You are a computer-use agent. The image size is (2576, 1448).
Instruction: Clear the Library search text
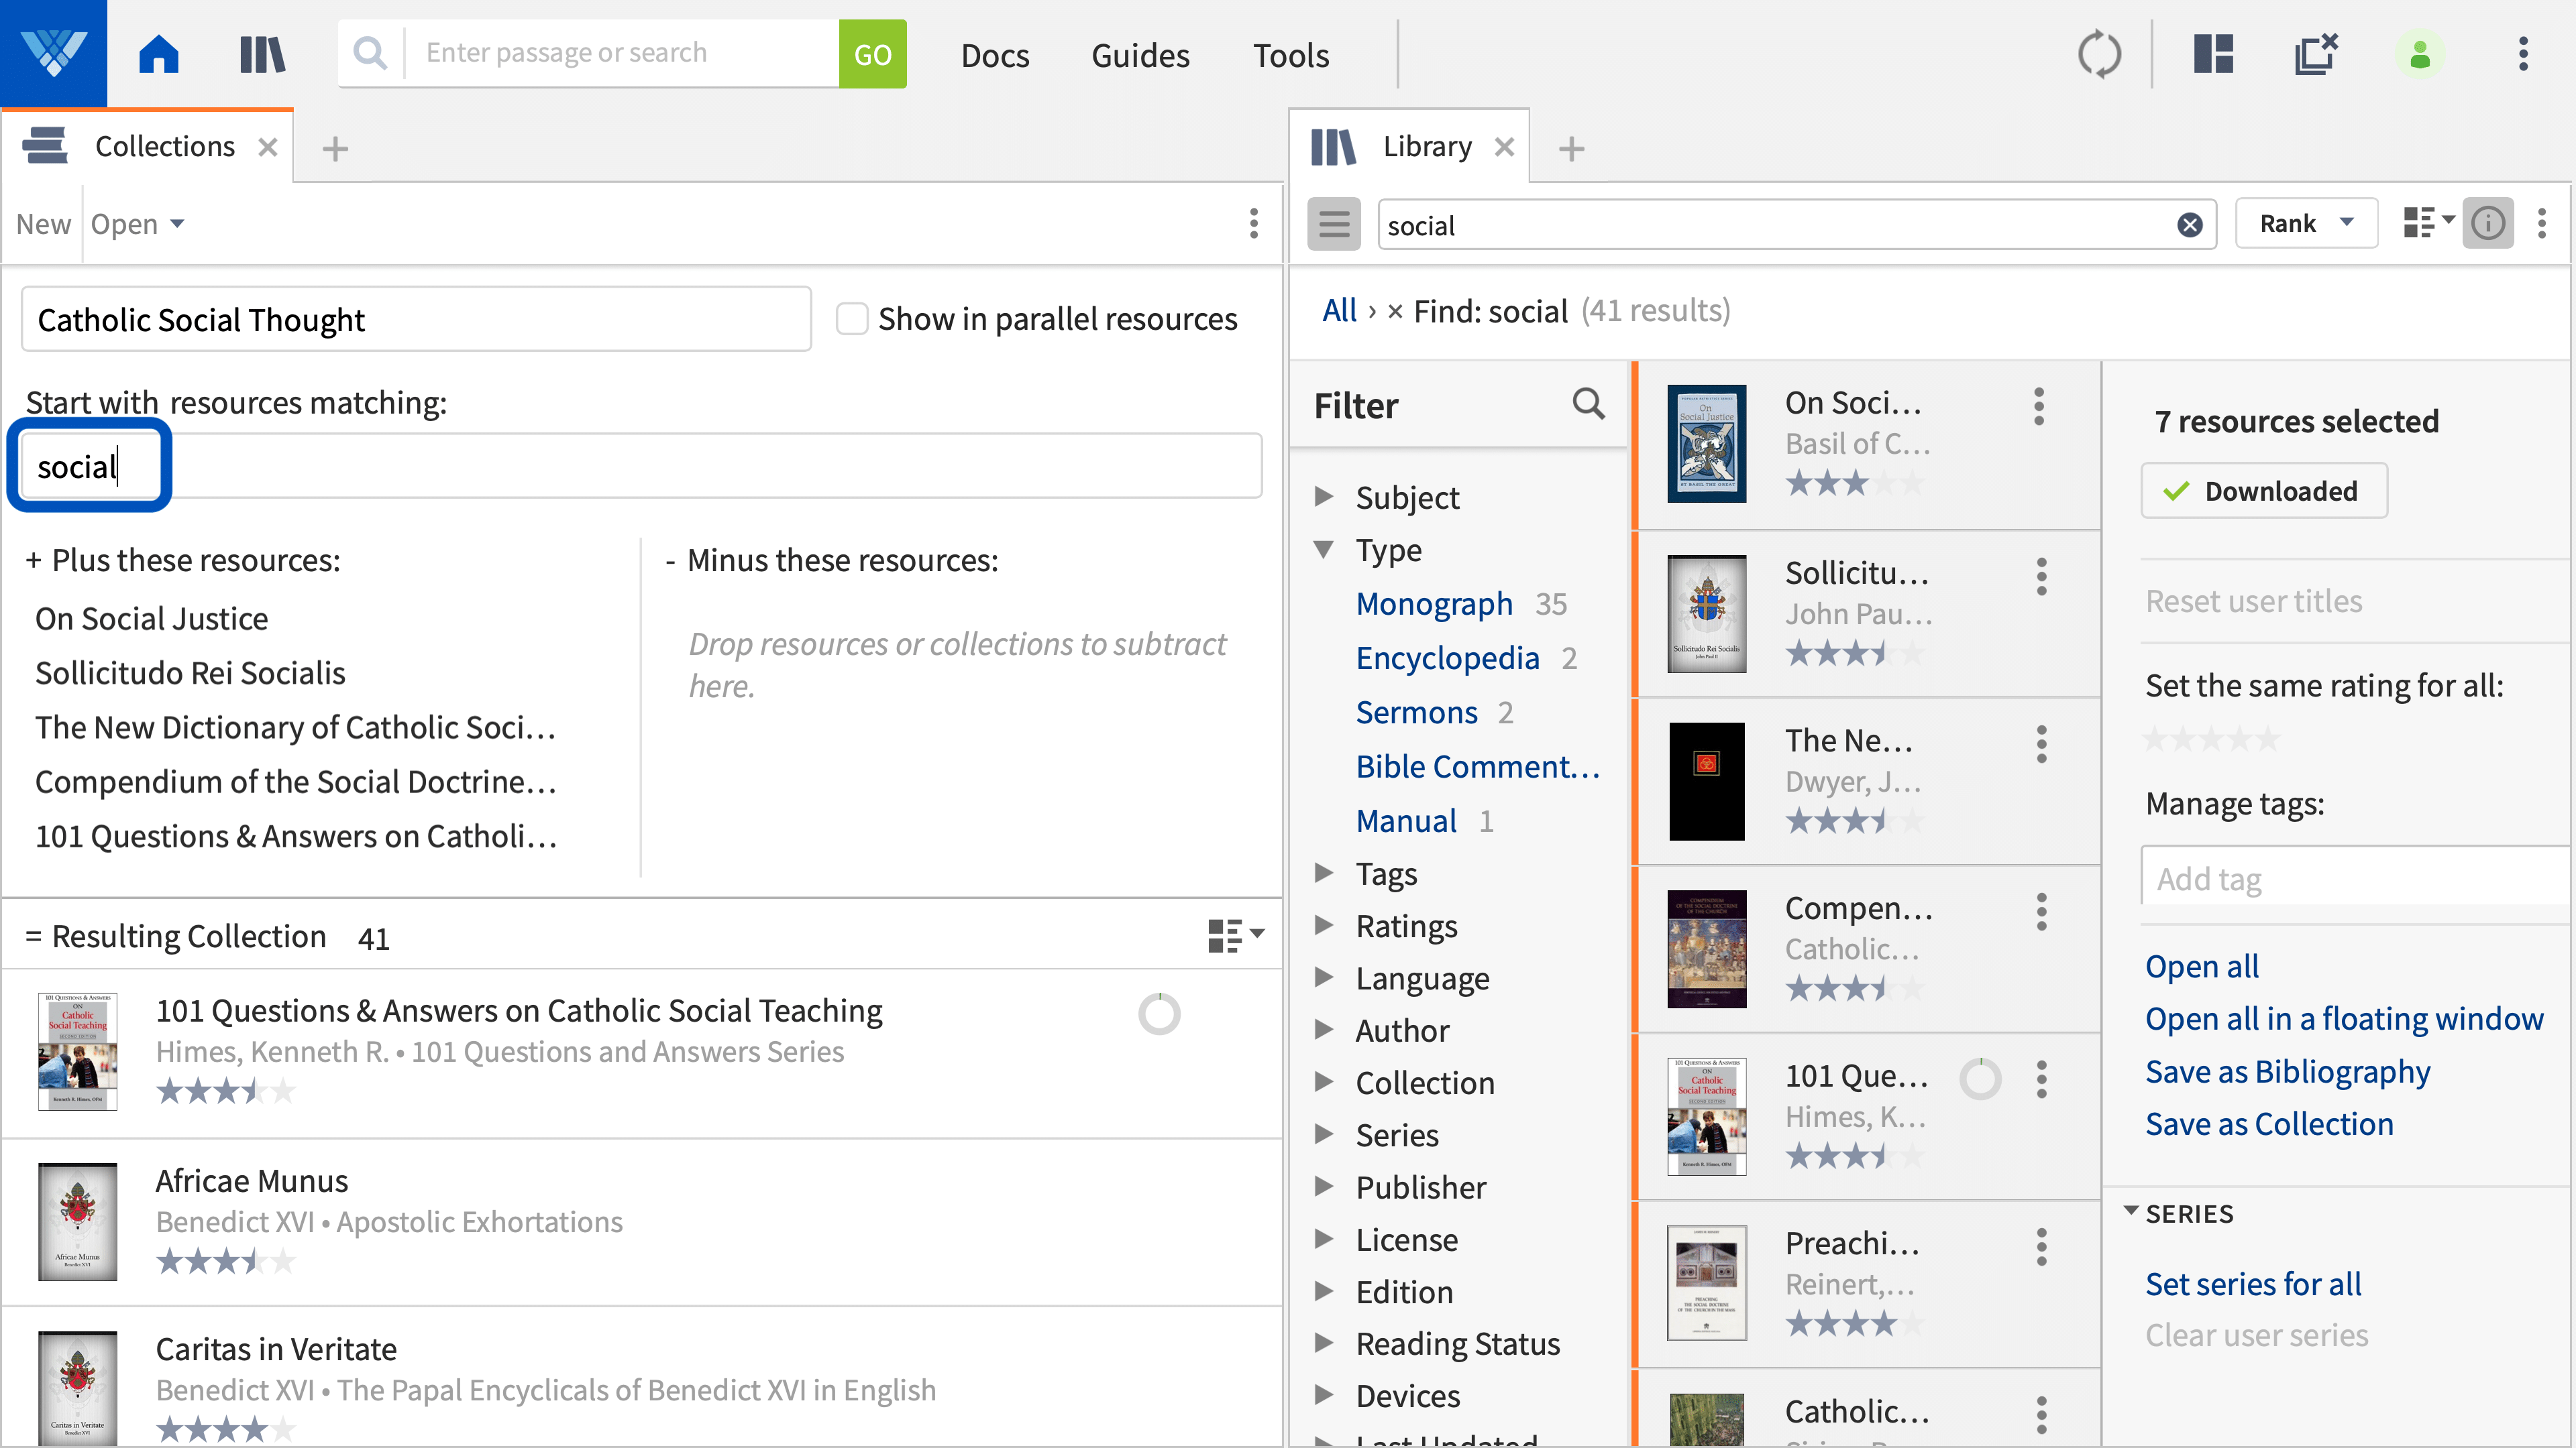tap(2190, 225)
